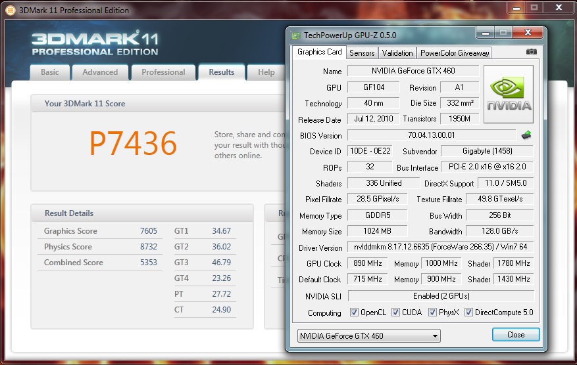Screen dimensions: 577x365
Task: Click the Memory 1000 MHz value
Action: click(x=441, y=263)
